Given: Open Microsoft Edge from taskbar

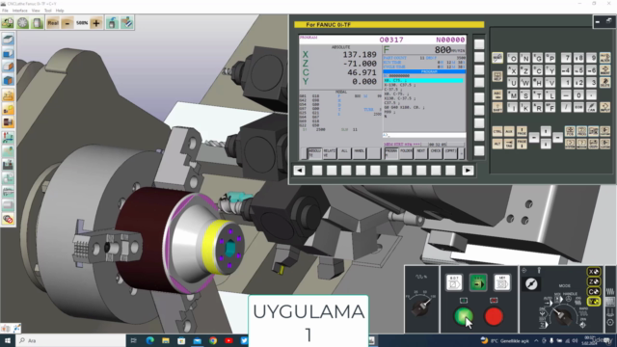Looking at the screenshot, I should tap(150, 340).
